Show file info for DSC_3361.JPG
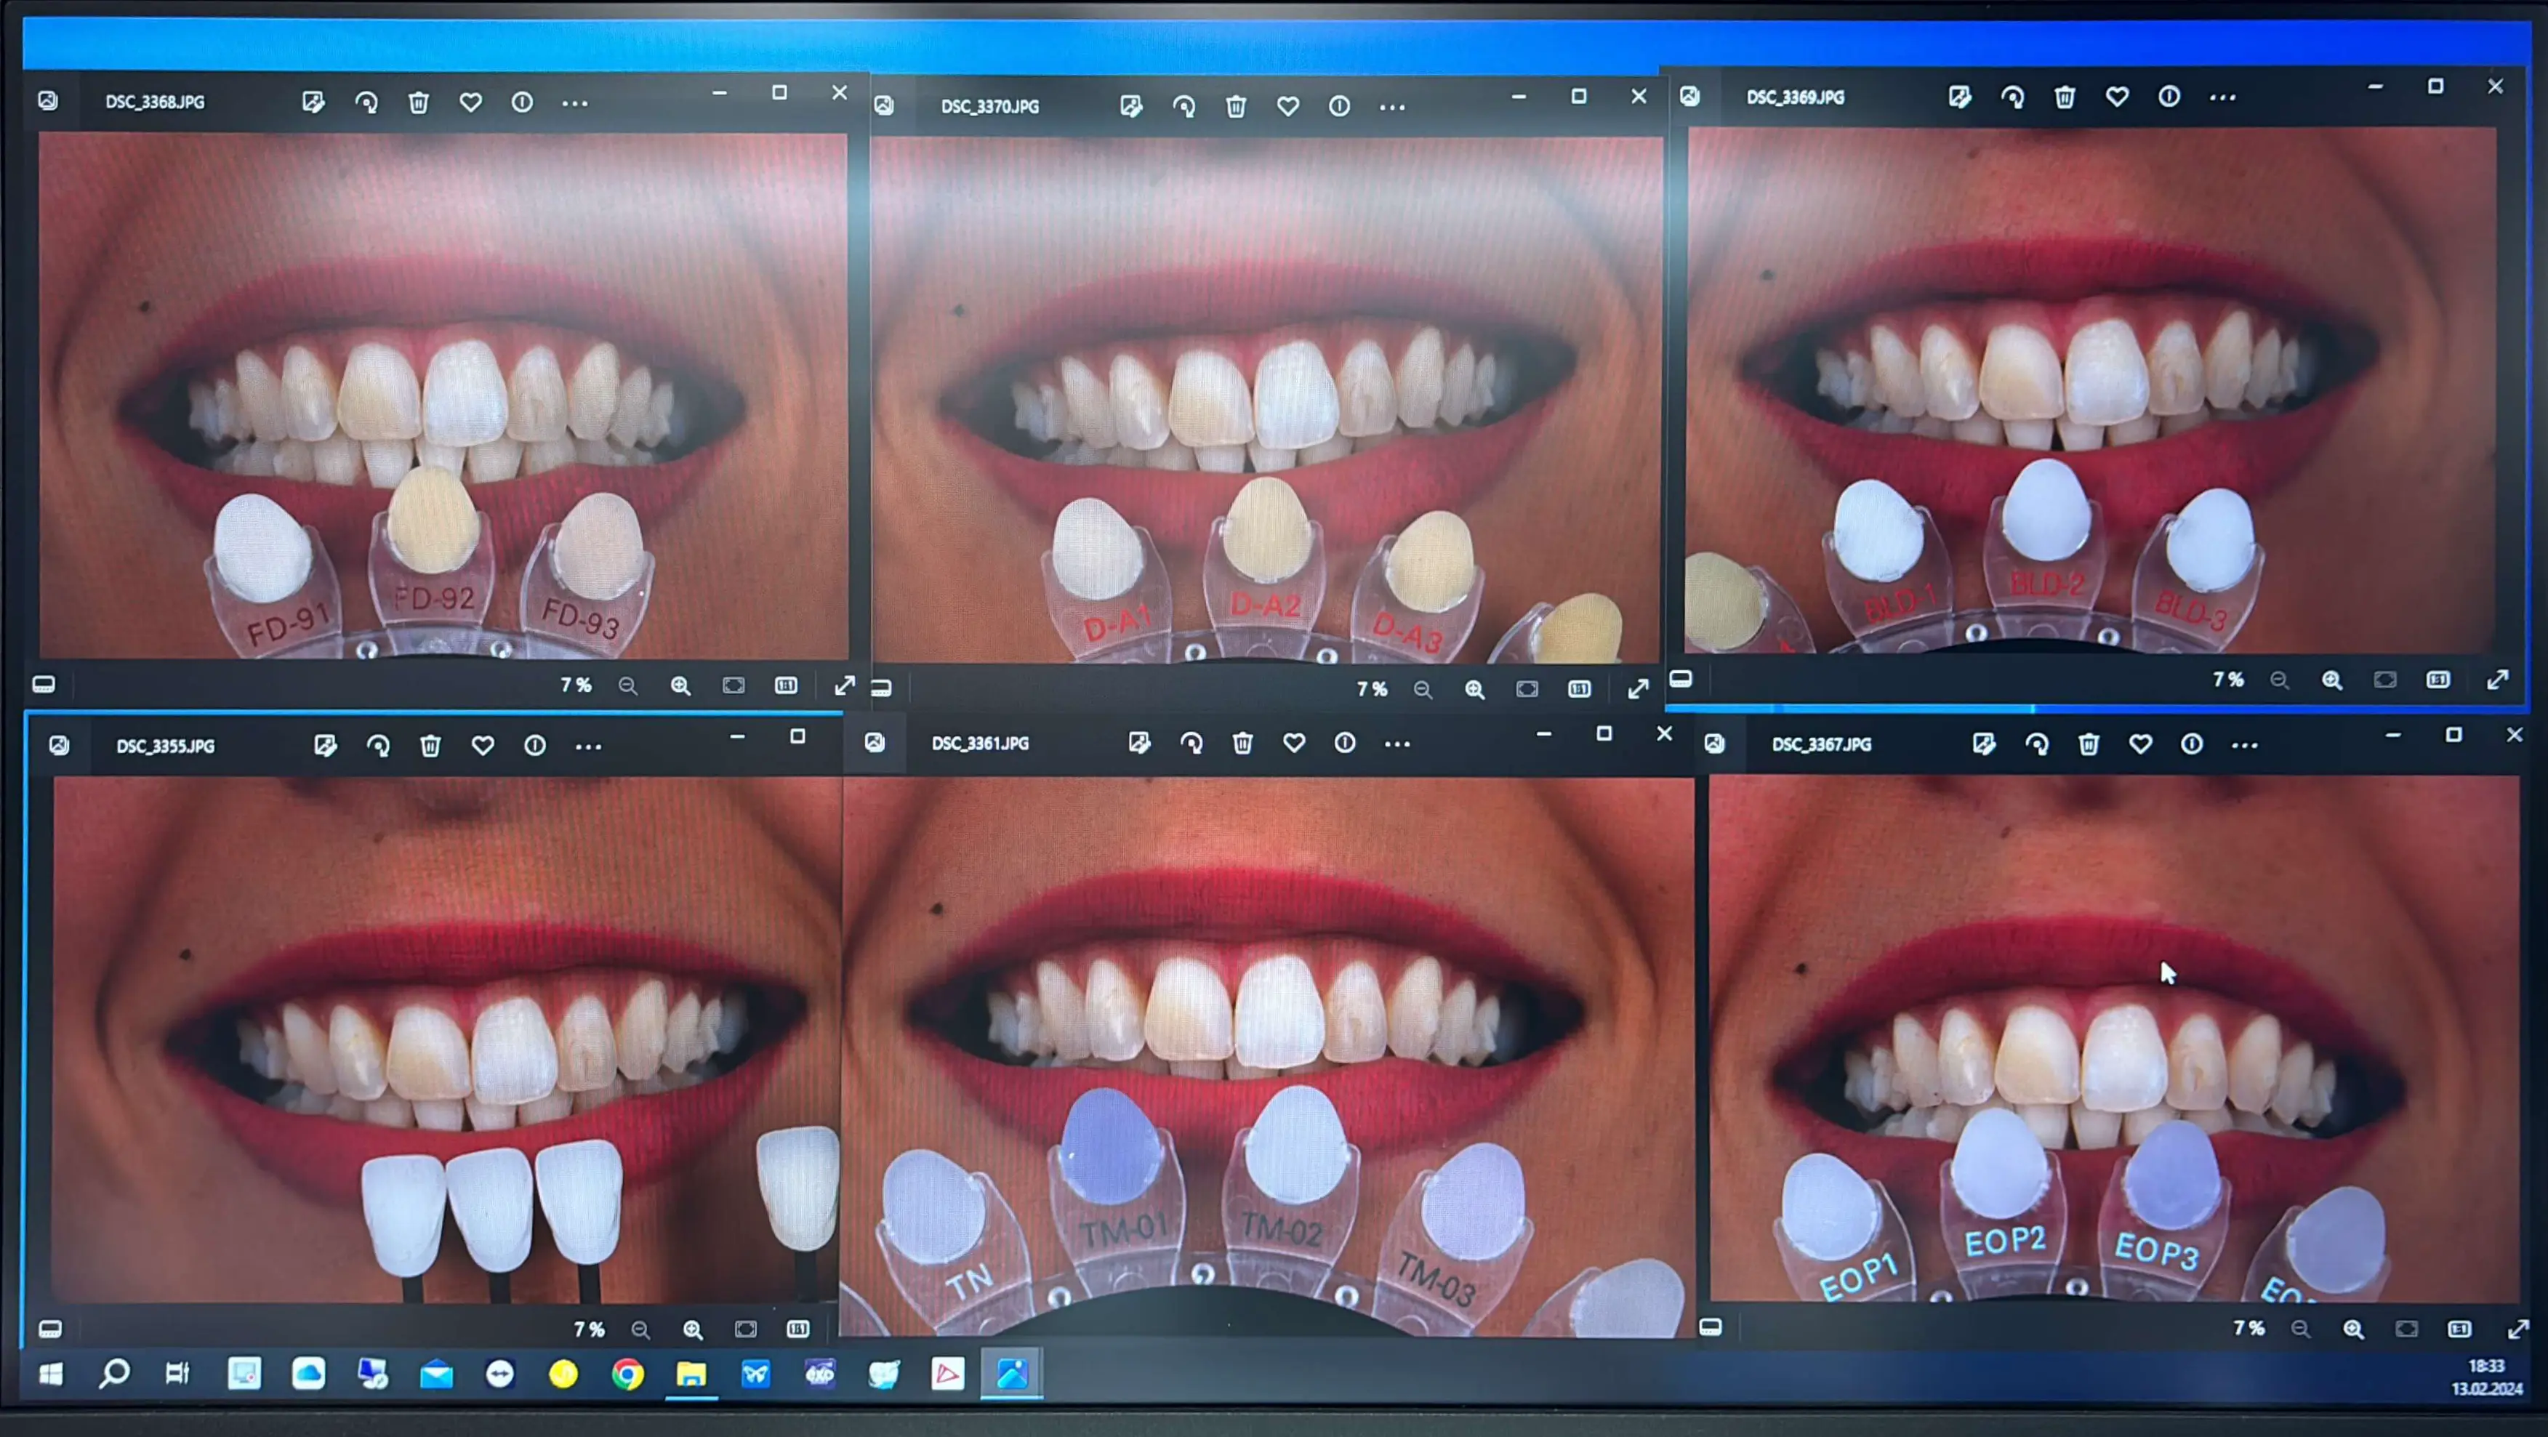Viewport: 2548px width, 1437px height. coord(1345,743)
